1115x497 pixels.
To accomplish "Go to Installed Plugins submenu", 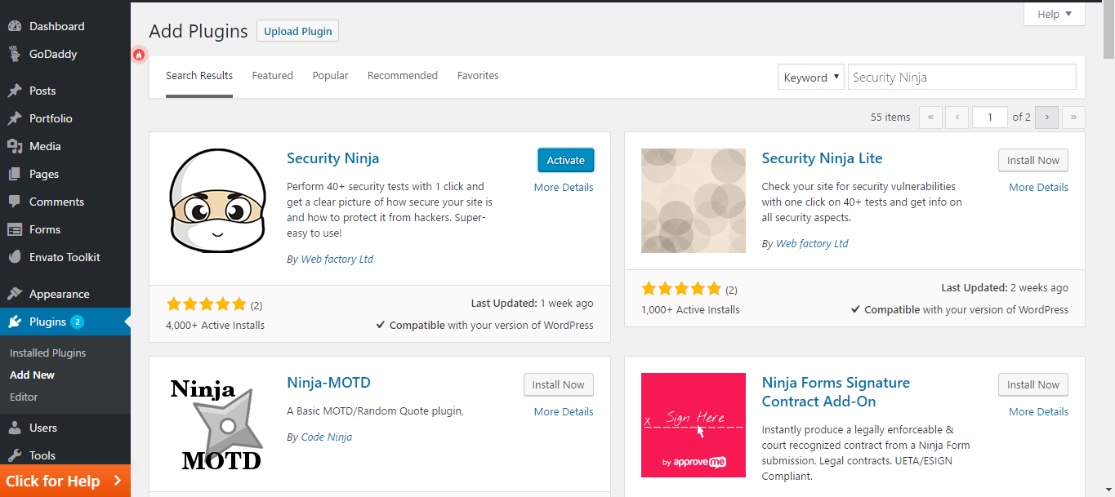I will [x=47, y=353].
